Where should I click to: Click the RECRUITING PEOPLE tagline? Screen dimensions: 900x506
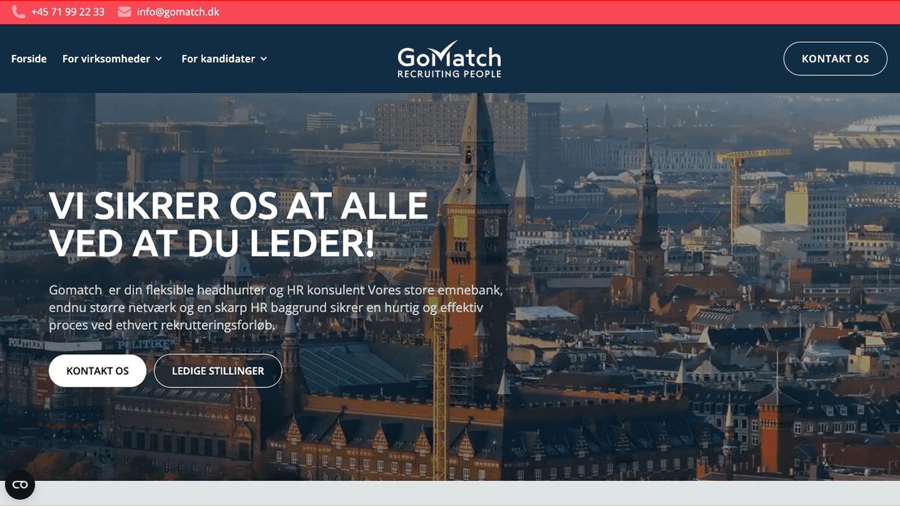[x=449, y=74]
